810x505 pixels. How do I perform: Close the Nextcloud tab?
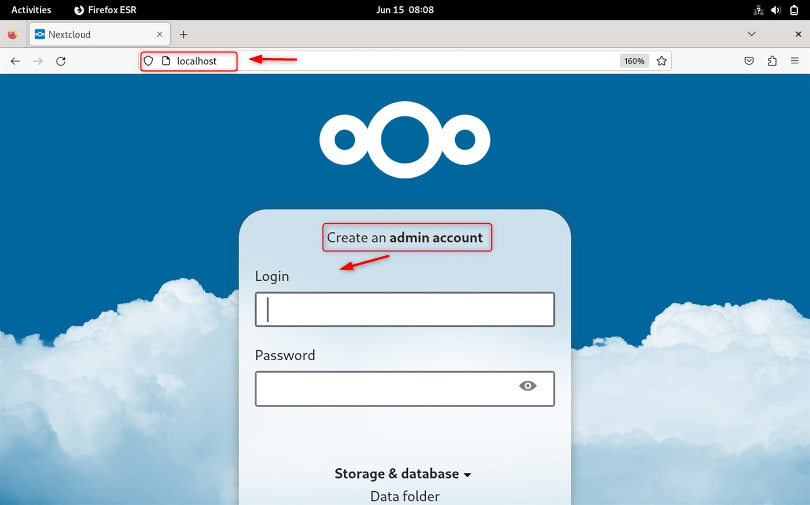[x=160, y=35]
